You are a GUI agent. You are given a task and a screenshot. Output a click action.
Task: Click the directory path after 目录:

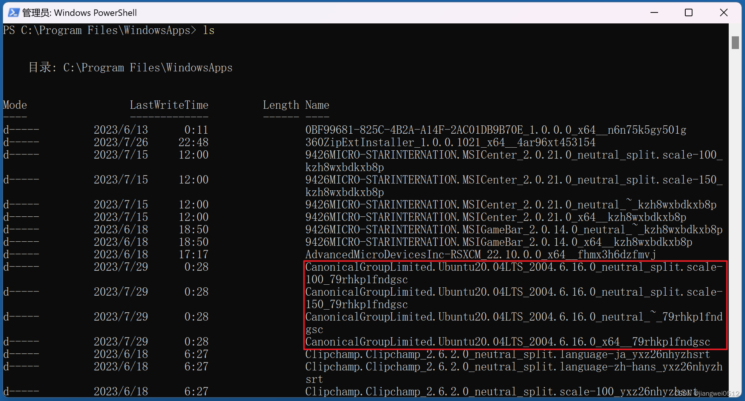pyautogui.click(x=148, y=68)
